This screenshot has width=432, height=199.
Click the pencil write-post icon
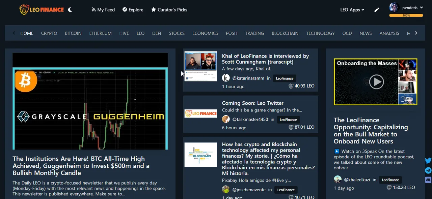pos(377,10)
